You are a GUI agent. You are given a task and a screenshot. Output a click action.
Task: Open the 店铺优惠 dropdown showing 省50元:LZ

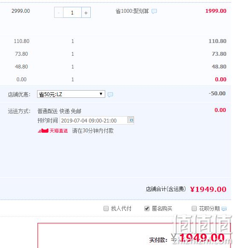[71, 94]
